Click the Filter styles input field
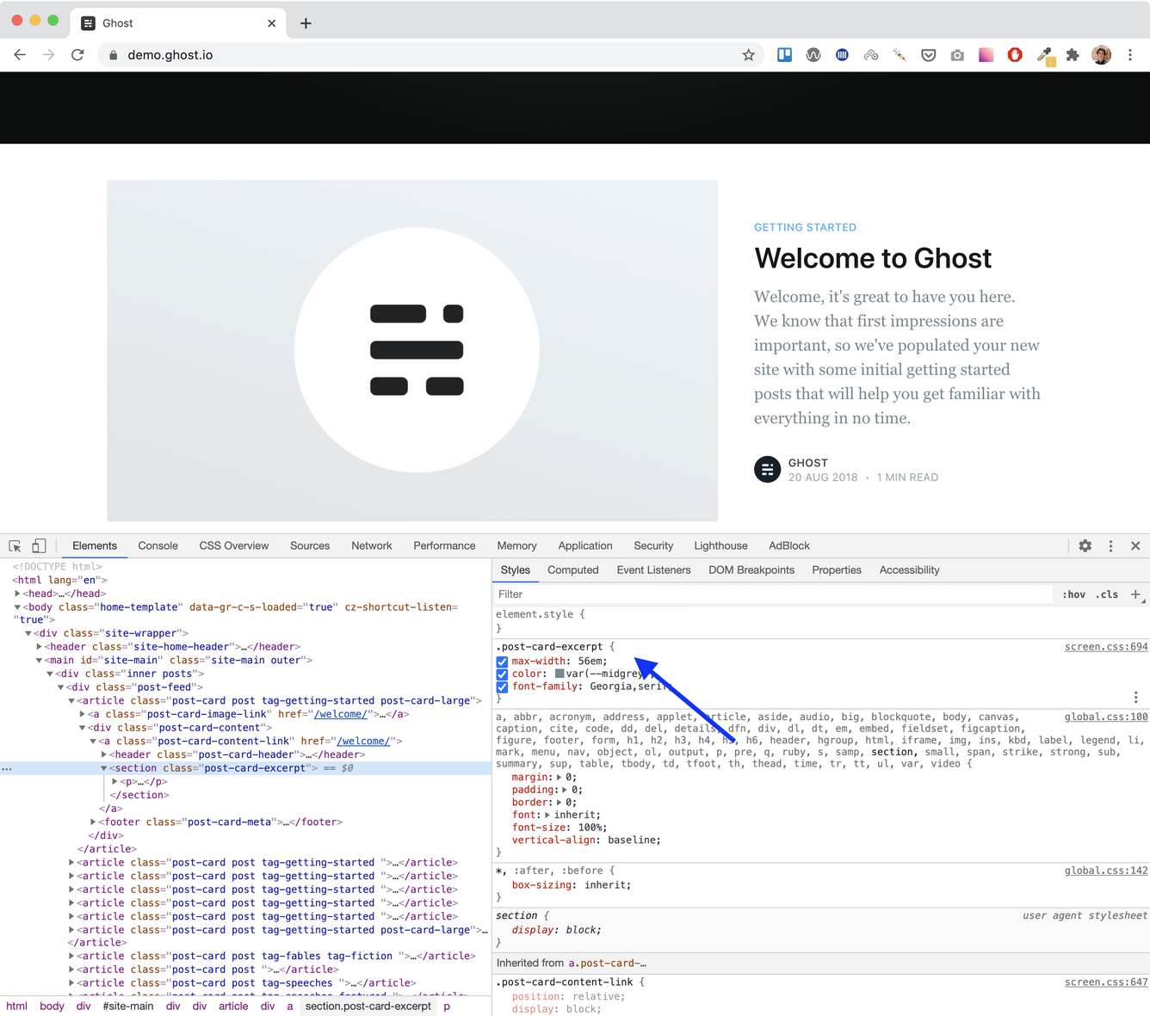The height and width of the screenshot is (1016, 1150). pos(772,594)
